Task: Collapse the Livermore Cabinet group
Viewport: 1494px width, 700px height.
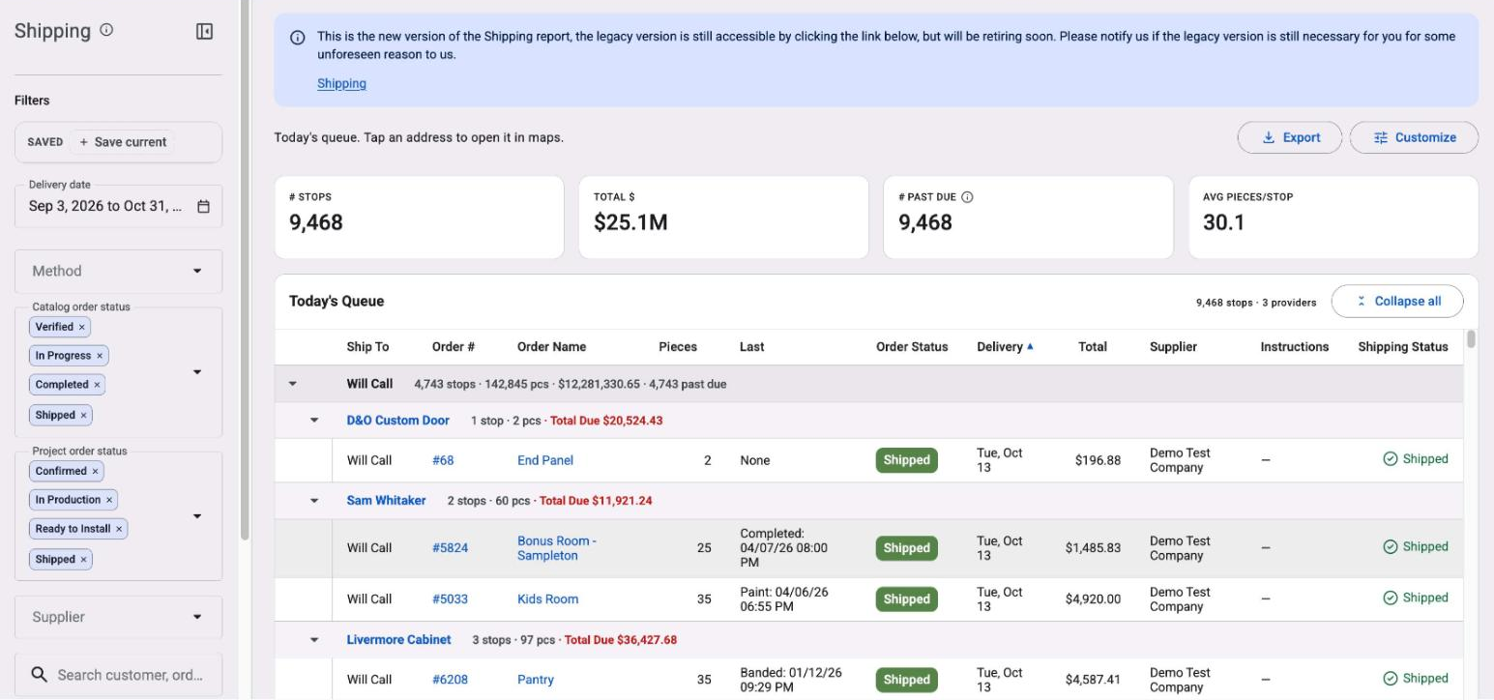Action: (x=314, y=640)
